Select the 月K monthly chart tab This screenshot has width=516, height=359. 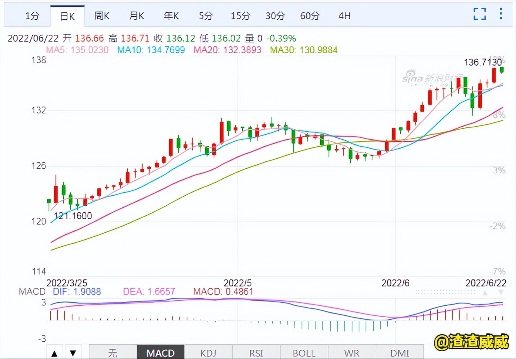tap(137, 16)
